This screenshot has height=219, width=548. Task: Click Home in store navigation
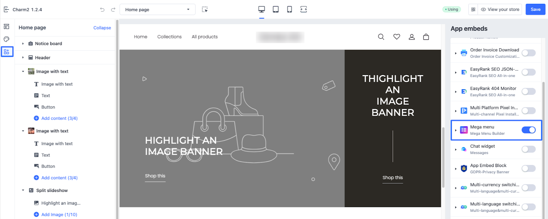click(140, 37)
